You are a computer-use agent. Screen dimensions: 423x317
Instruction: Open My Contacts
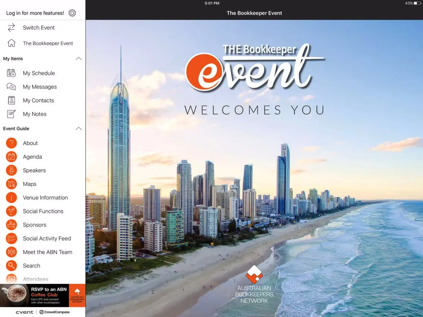pos(42,100)
